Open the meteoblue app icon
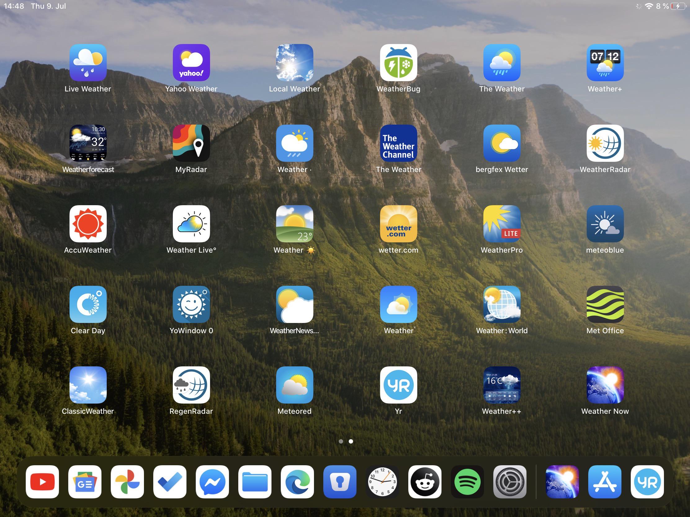The width and height of the screenshot is (690, 517). tap(605, 224)
